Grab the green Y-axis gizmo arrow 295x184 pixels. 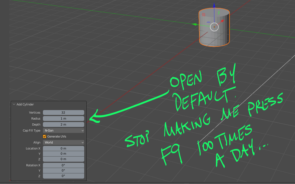click(194, 24)
